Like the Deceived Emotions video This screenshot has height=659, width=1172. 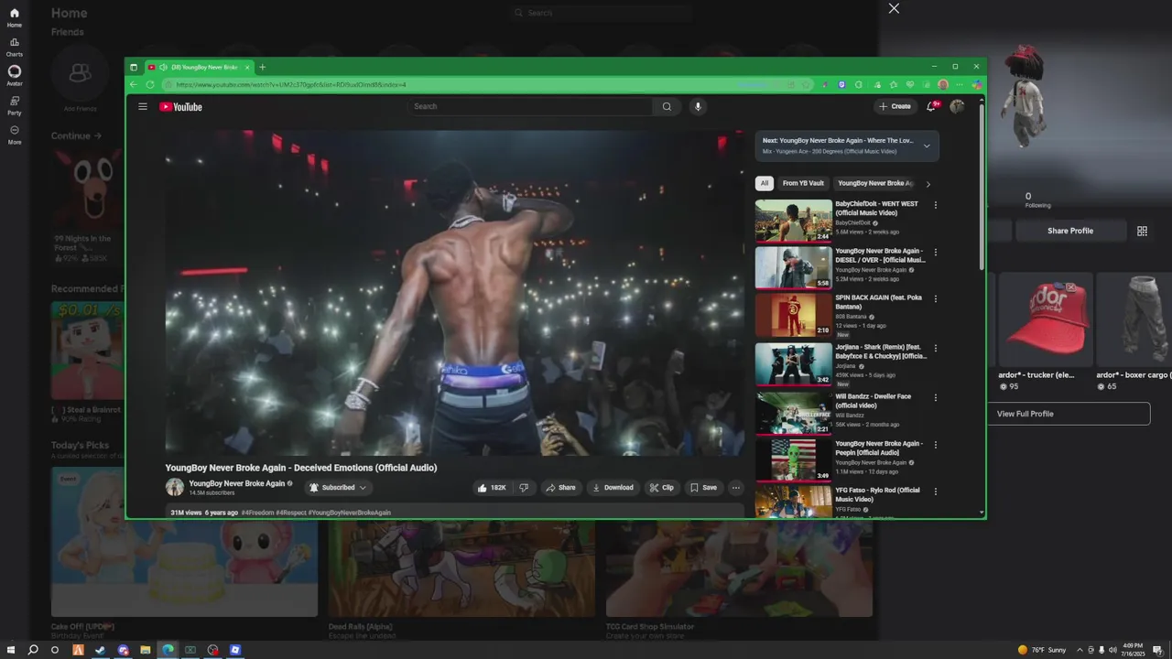coord(492,488)
